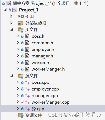Expand the employer.h file node
This screenshot has height=120, width=105.
point(18,49)
